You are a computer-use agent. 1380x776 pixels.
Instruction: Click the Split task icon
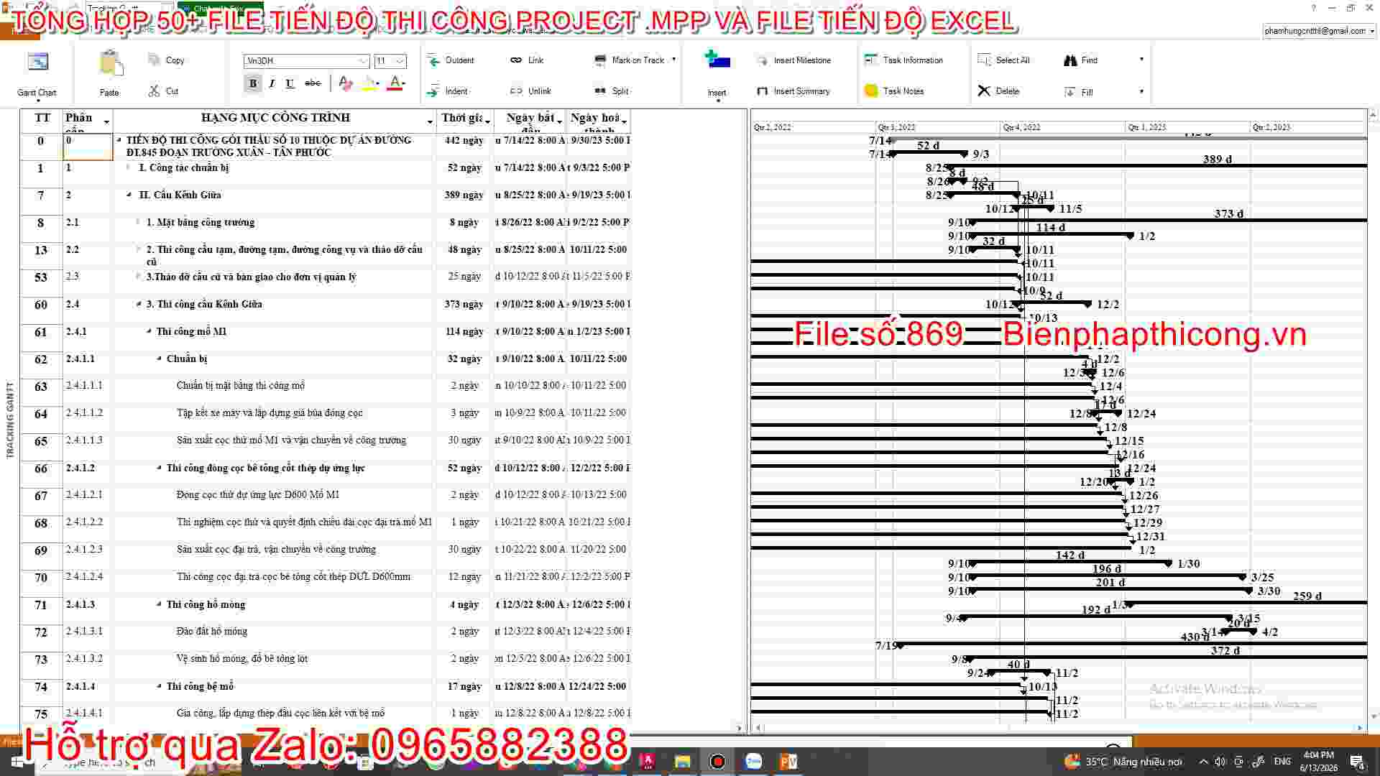(600, 91)
